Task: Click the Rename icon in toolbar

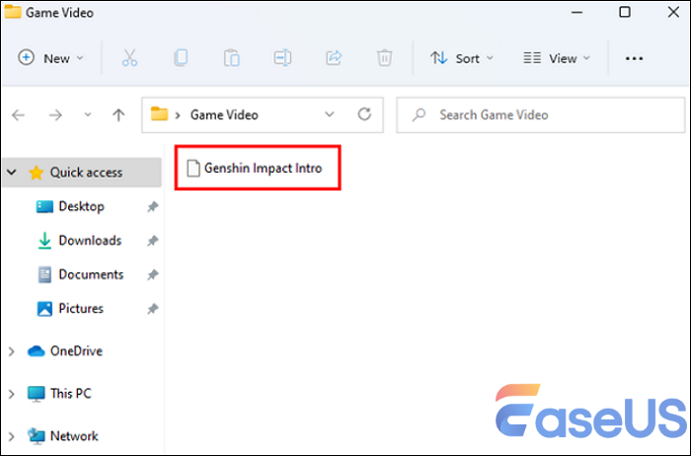Action: tap(282, 57)
